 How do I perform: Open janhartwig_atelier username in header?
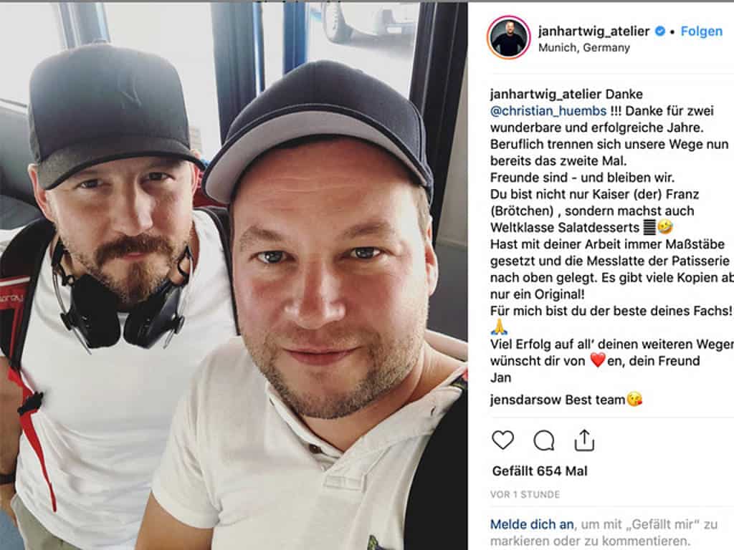[594, 32]
